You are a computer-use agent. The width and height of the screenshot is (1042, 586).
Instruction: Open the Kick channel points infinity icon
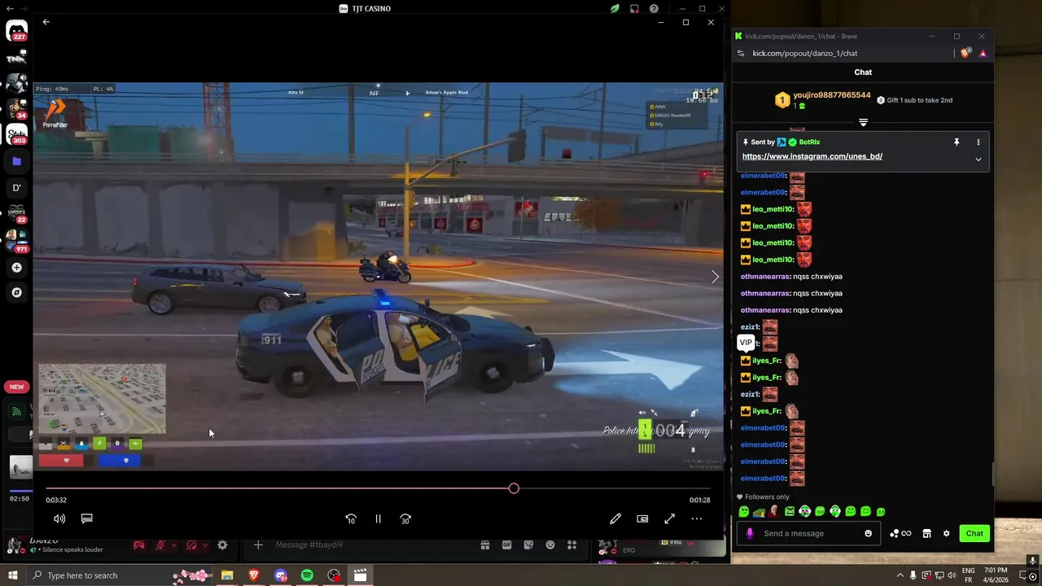(x=900, y=534)
